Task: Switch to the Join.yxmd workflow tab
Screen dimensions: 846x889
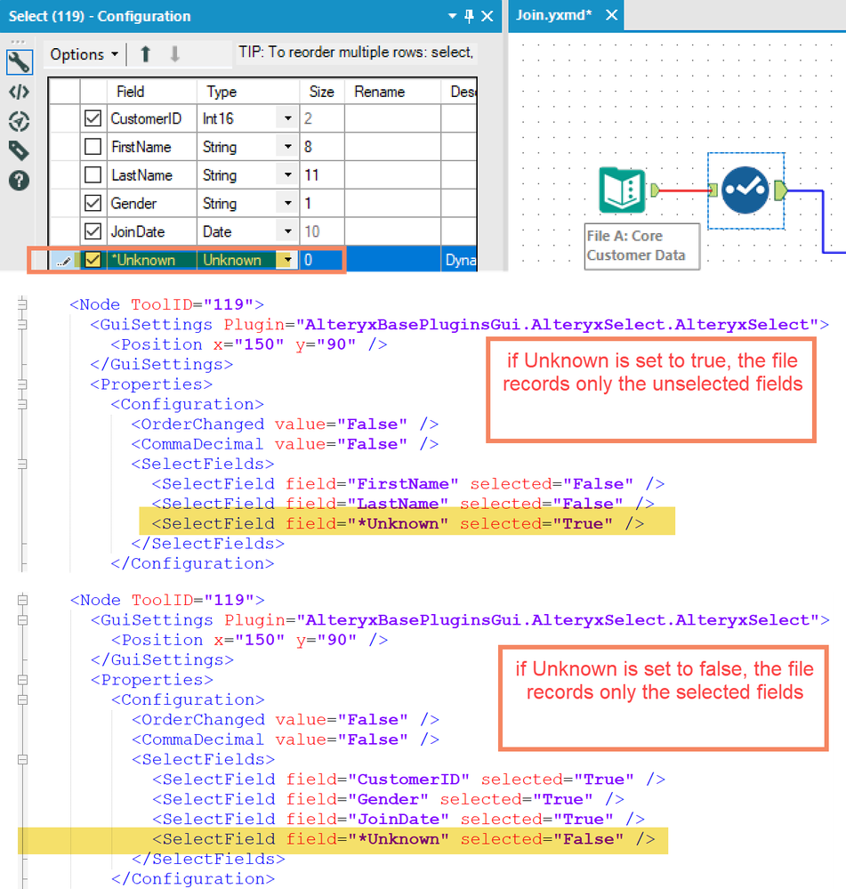Action: 553,15
